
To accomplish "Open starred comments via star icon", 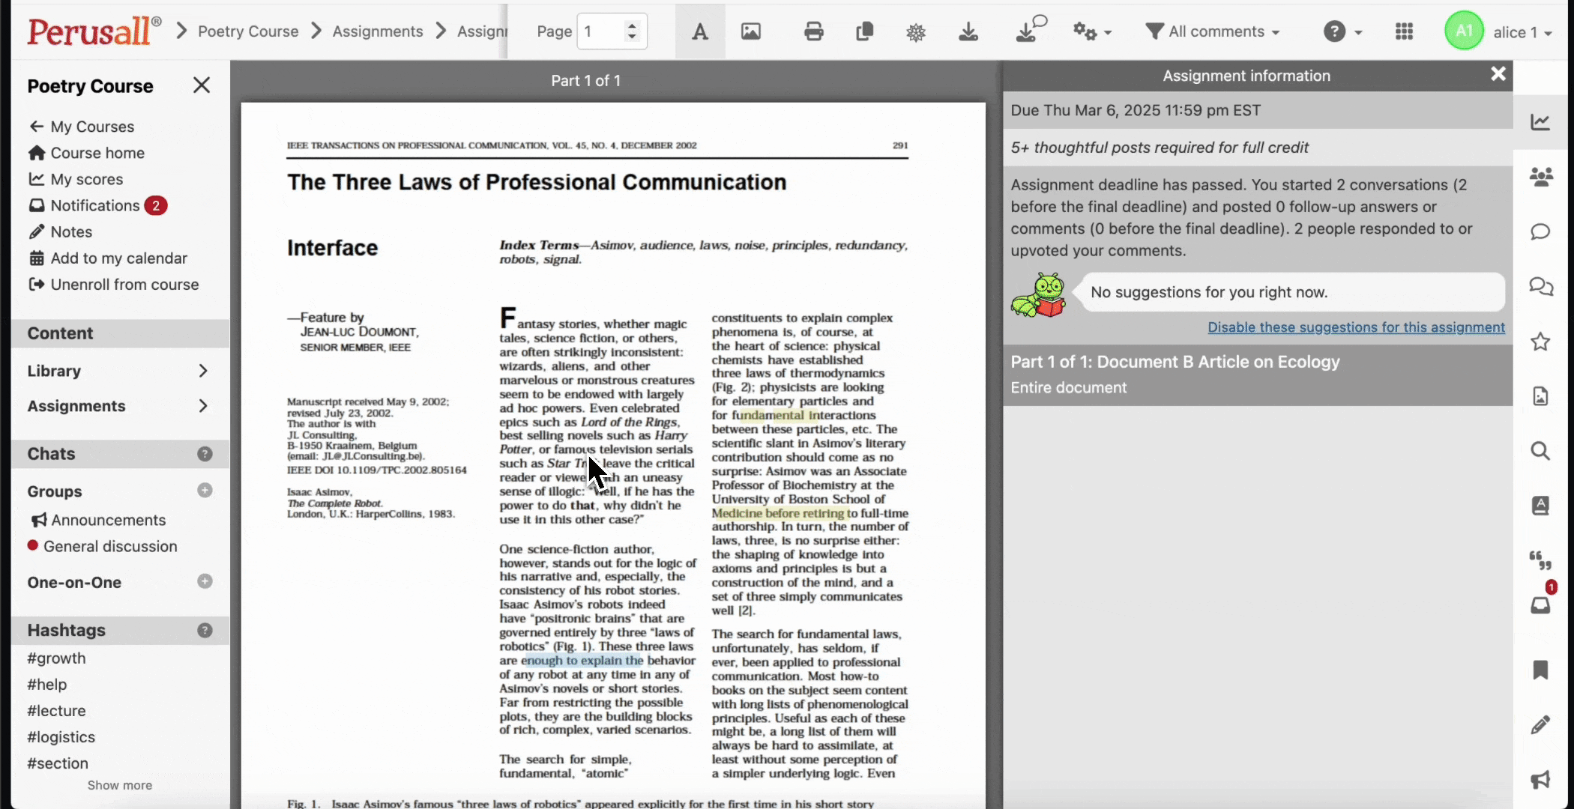I will point(1540,342).
